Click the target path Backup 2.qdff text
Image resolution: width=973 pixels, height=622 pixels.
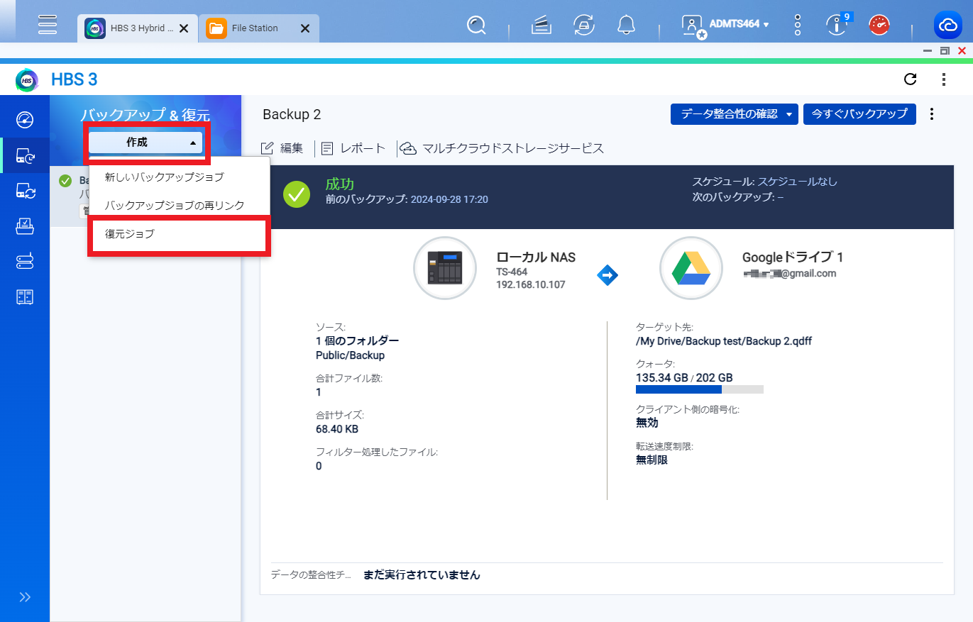coord(724,341)
